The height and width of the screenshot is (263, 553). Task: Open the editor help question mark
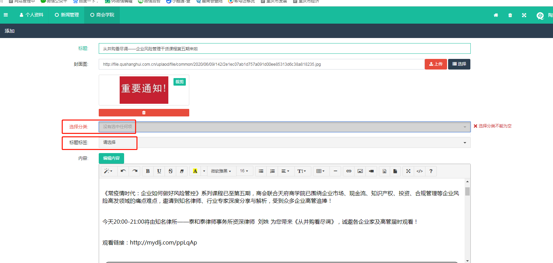tap(431, 171)
